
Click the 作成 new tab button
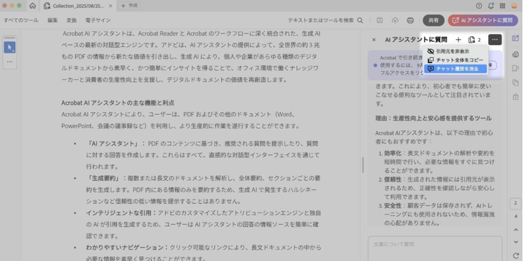130,6
